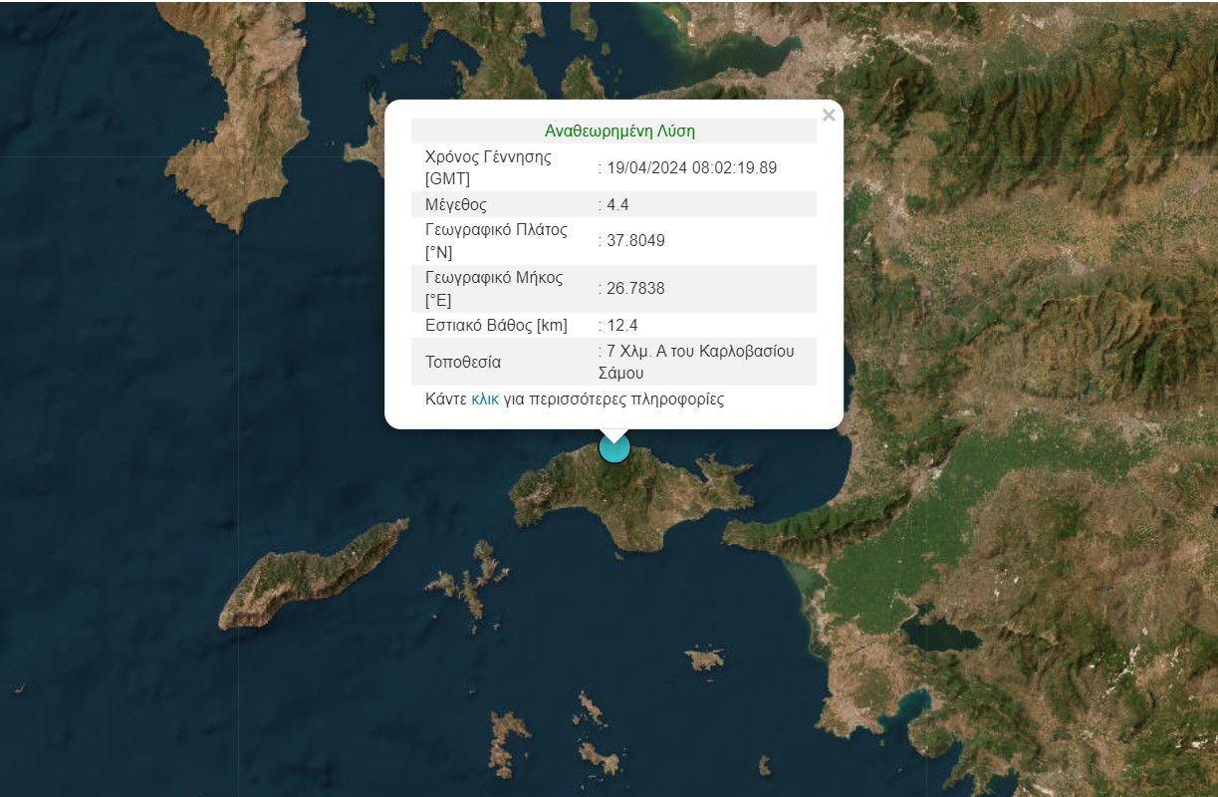Screen dimensions: 1218x797
Task: Click the longitude value 26.7838
Action: click(x=635, y=289)
